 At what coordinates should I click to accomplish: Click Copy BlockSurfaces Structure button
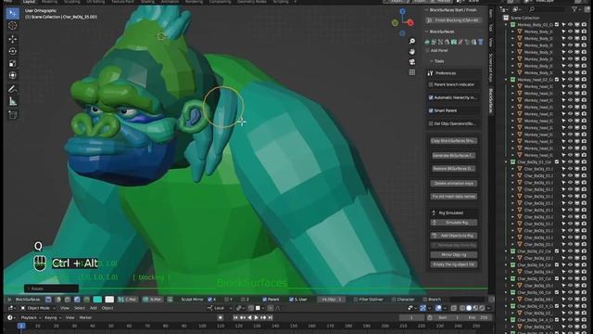click(454, 141)
